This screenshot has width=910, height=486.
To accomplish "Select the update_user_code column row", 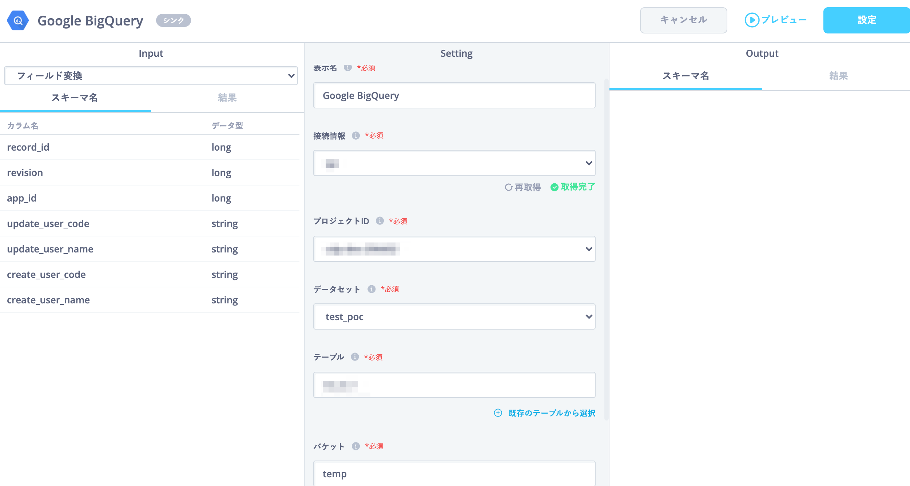I will coord(150,224).
